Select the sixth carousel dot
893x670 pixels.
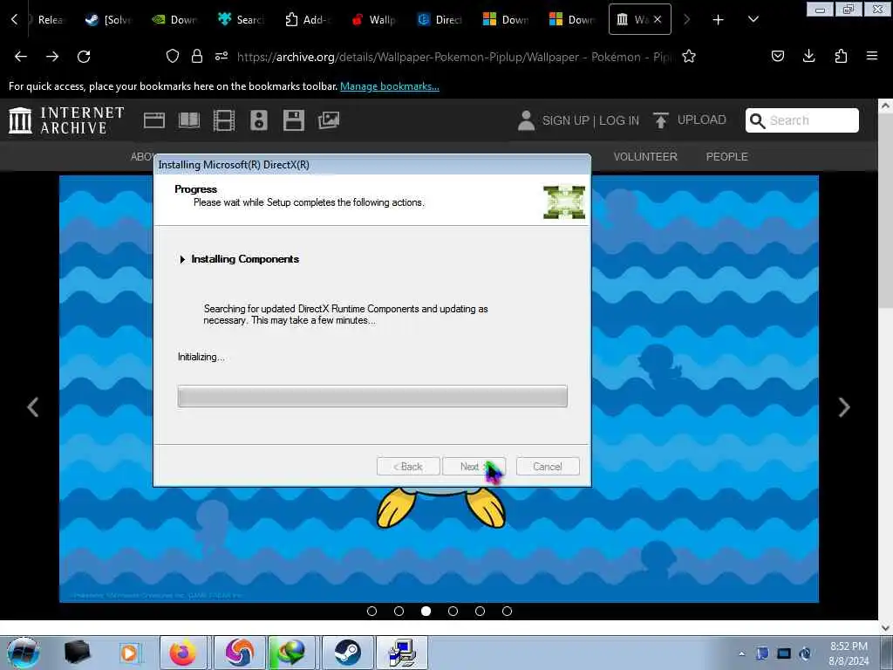(507, 611)
